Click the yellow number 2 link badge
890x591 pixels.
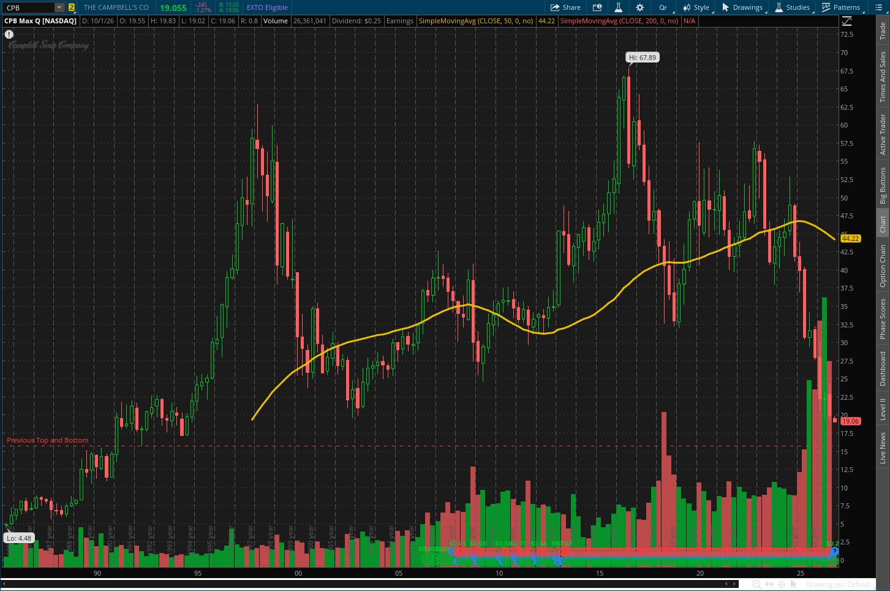[x=72, y=7]
